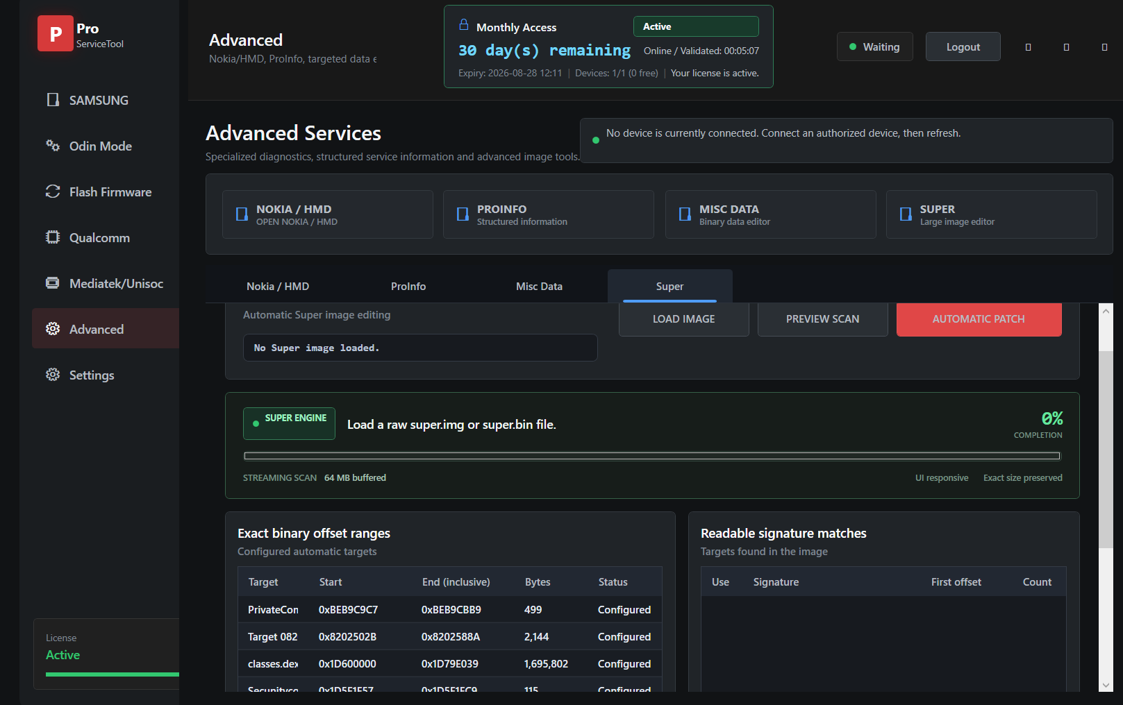Click the green License progress bar in sidebar
Image resolution: width=1123 pixels, height=705 pixels.
tap(113, 674)
